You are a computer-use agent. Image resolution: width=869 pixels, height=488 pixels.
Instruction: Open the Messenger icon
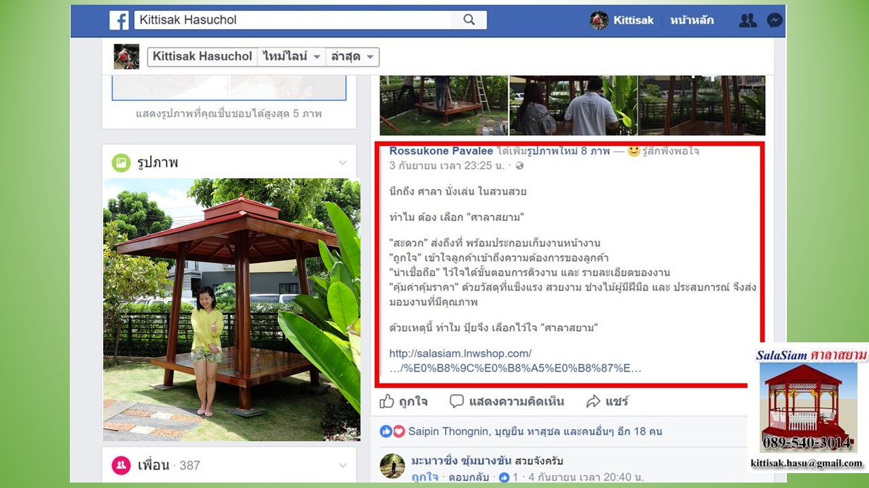[x=775, y=20]
